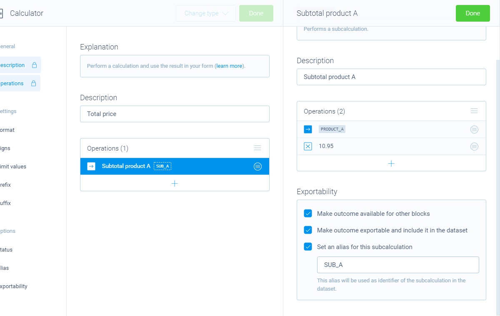
Task: Click the Operations (1) heading text
Action: [107, 148]
